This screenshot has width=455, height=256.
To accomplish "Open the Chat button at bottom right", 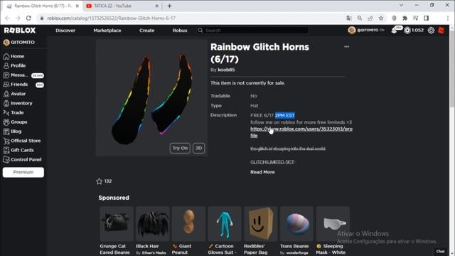I will coord(440,251).
